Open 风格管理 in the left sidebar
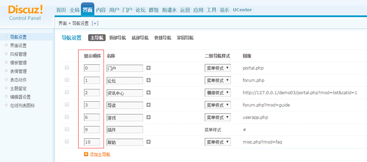The height and width of the screenshot is (162, 367). 18,54
